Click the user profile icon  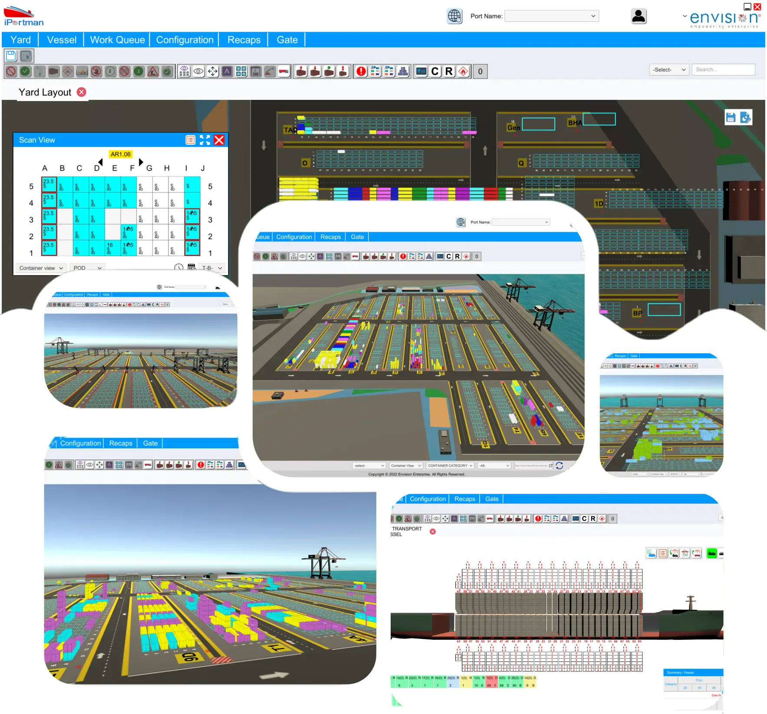pos(639,16)
